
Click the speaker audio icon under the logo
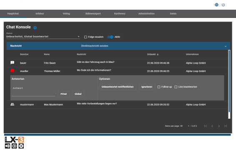[x=8, y=146]
